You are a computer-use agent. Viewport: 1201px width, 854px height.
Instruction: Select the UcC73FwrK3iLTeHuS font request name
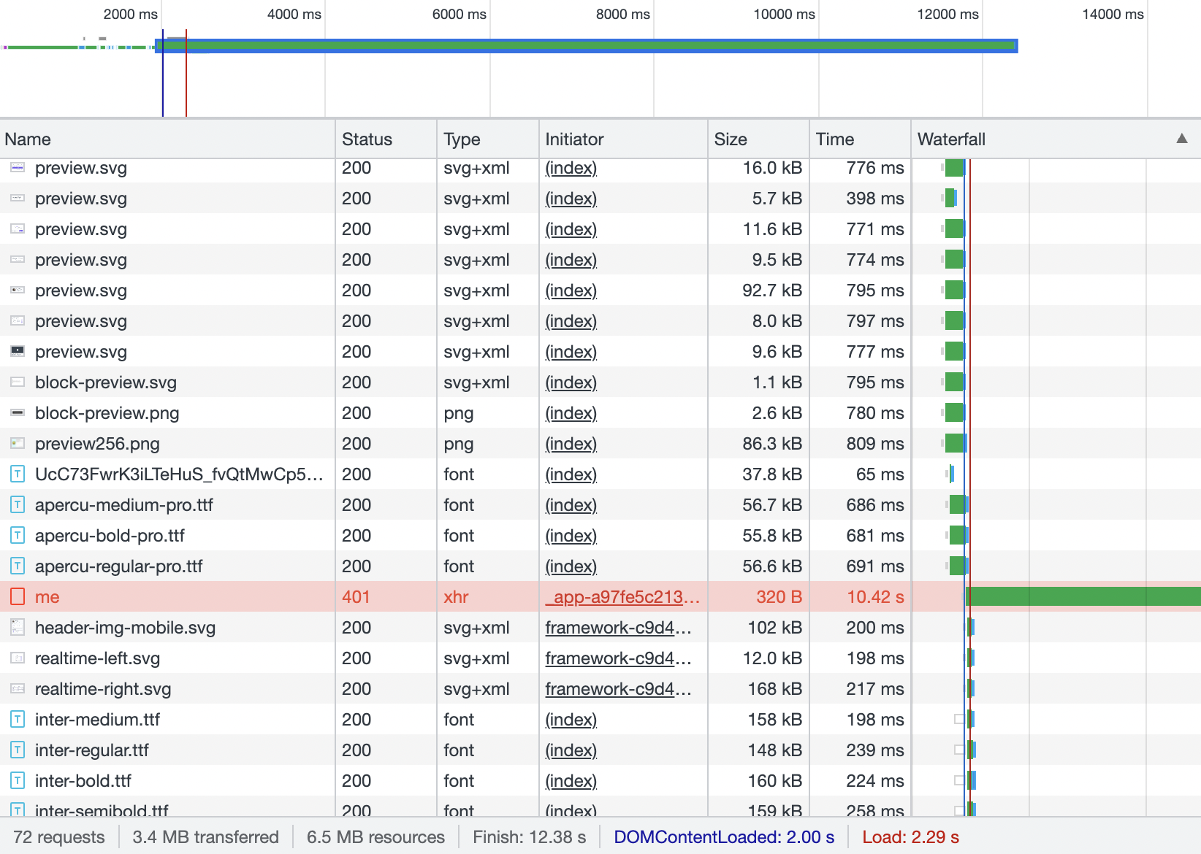pyautogui.click(x=179, y=474)
